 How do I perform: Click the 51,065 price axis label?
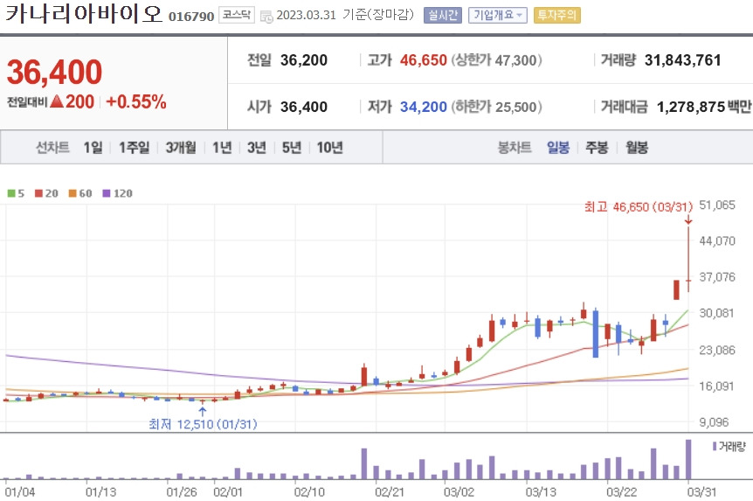pyautogui.click(x=717, y=205)
